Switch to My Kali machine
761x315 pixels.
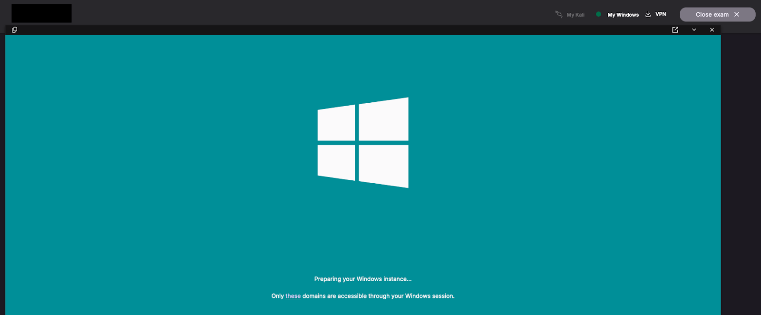coord(570,14)
